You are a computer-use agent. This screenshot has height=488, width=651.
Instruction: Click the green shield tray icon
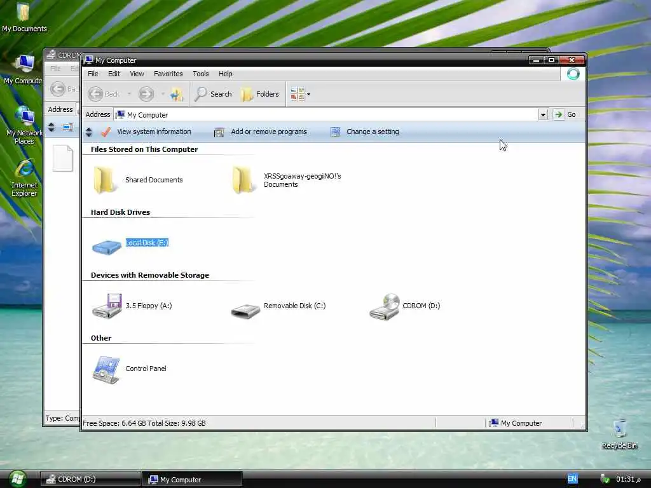[x=605, y=479]
